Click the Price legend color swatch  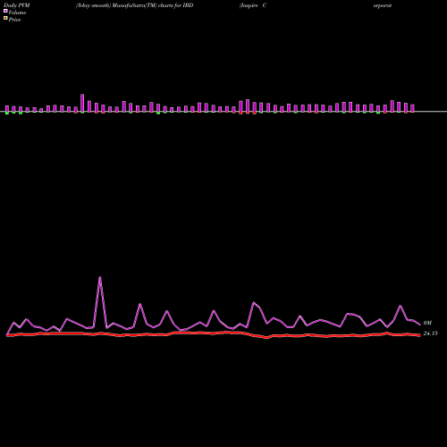click(5, 19)
